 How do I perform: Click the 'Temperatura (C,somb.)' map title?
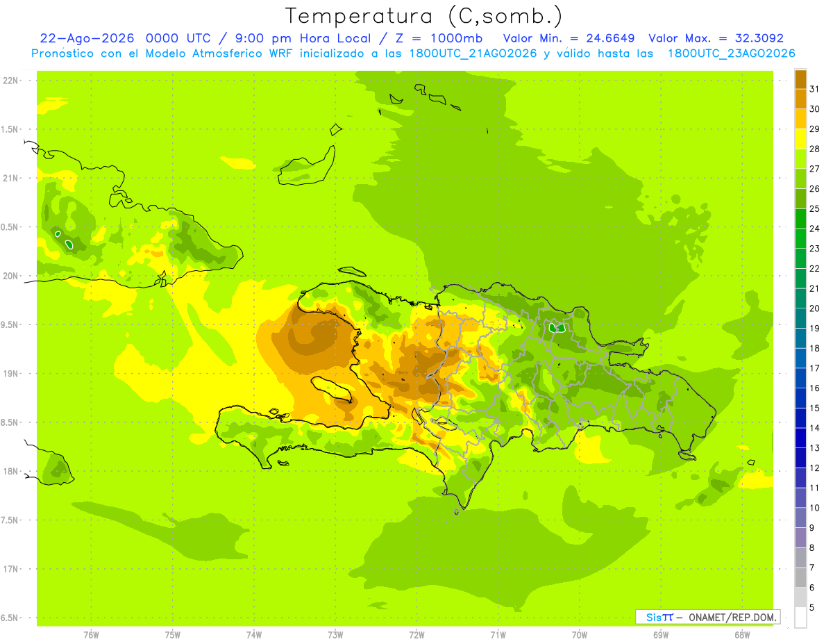click(x=423, y=16)
